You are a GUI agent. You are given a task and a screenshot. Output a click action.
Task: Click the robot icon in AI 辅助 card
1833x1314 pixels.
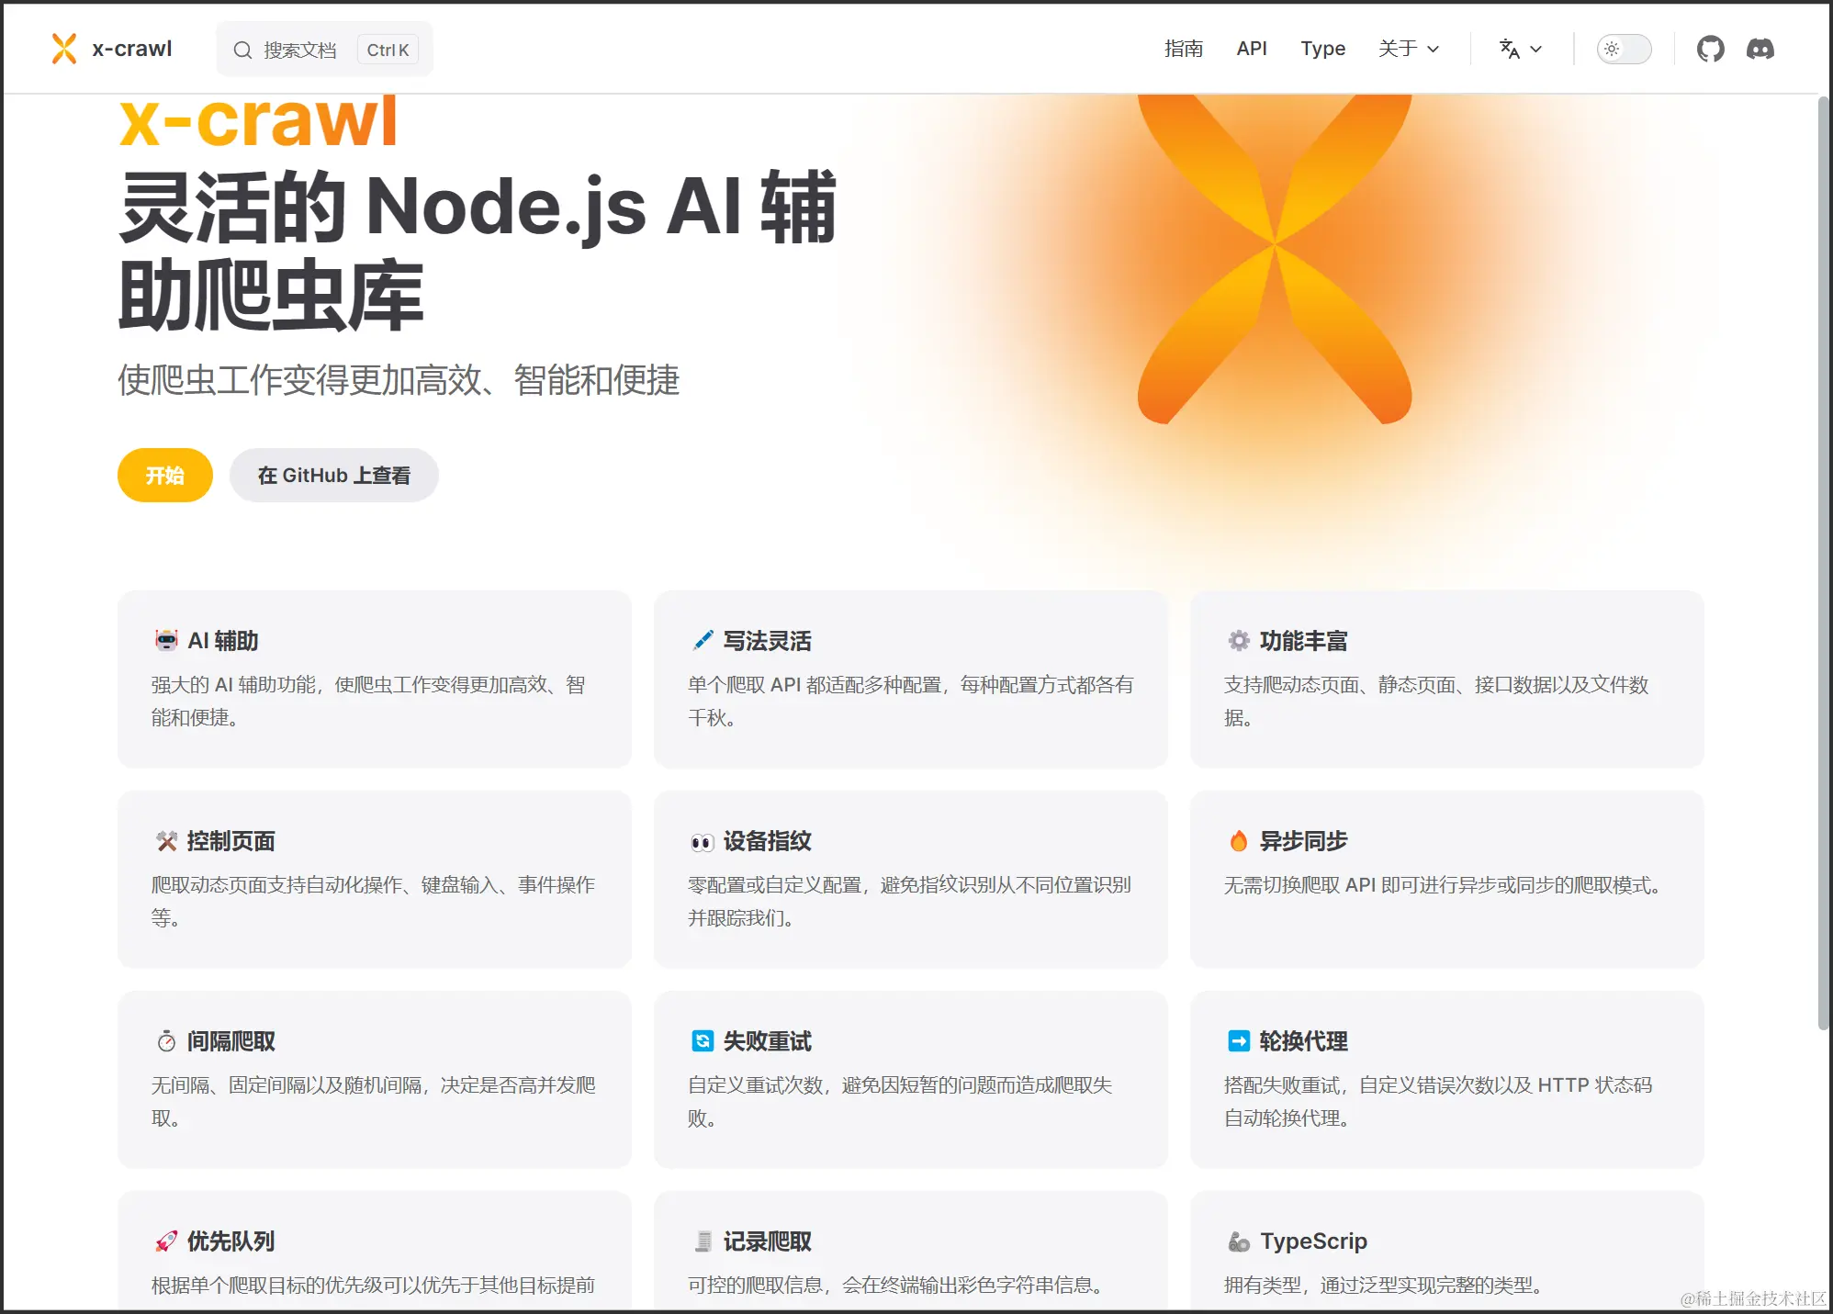pos(166,640)
